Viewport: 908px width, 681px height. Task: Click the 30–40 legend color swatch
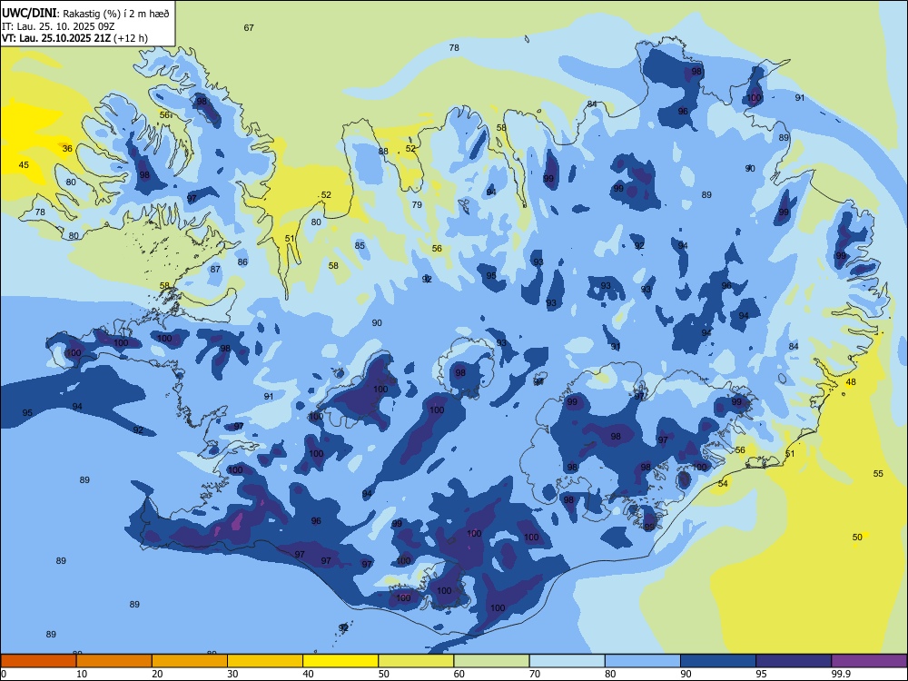click(265, 661)
